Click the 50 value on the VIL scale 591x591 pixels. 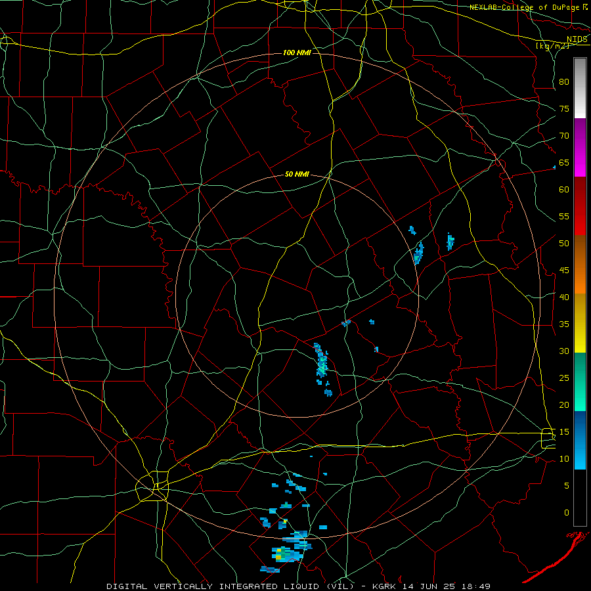[564, 244]
